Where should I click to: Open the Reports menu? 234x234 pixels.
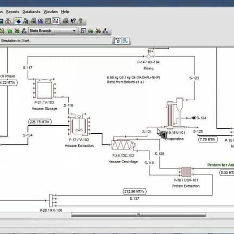tap(13, 12)
